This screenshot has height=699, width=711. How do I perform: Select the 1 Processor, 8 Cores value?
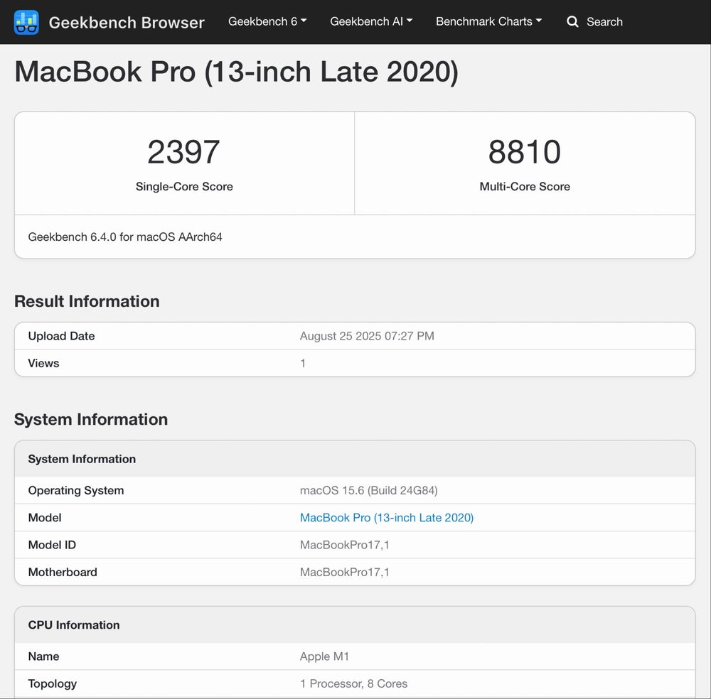[x=353, y=683]
